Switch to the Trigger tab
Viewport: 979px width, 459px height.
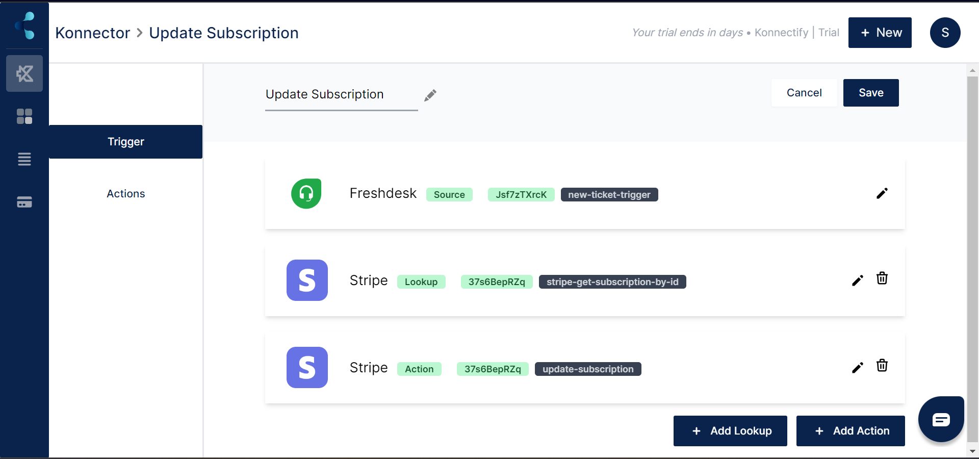[125, 142]
